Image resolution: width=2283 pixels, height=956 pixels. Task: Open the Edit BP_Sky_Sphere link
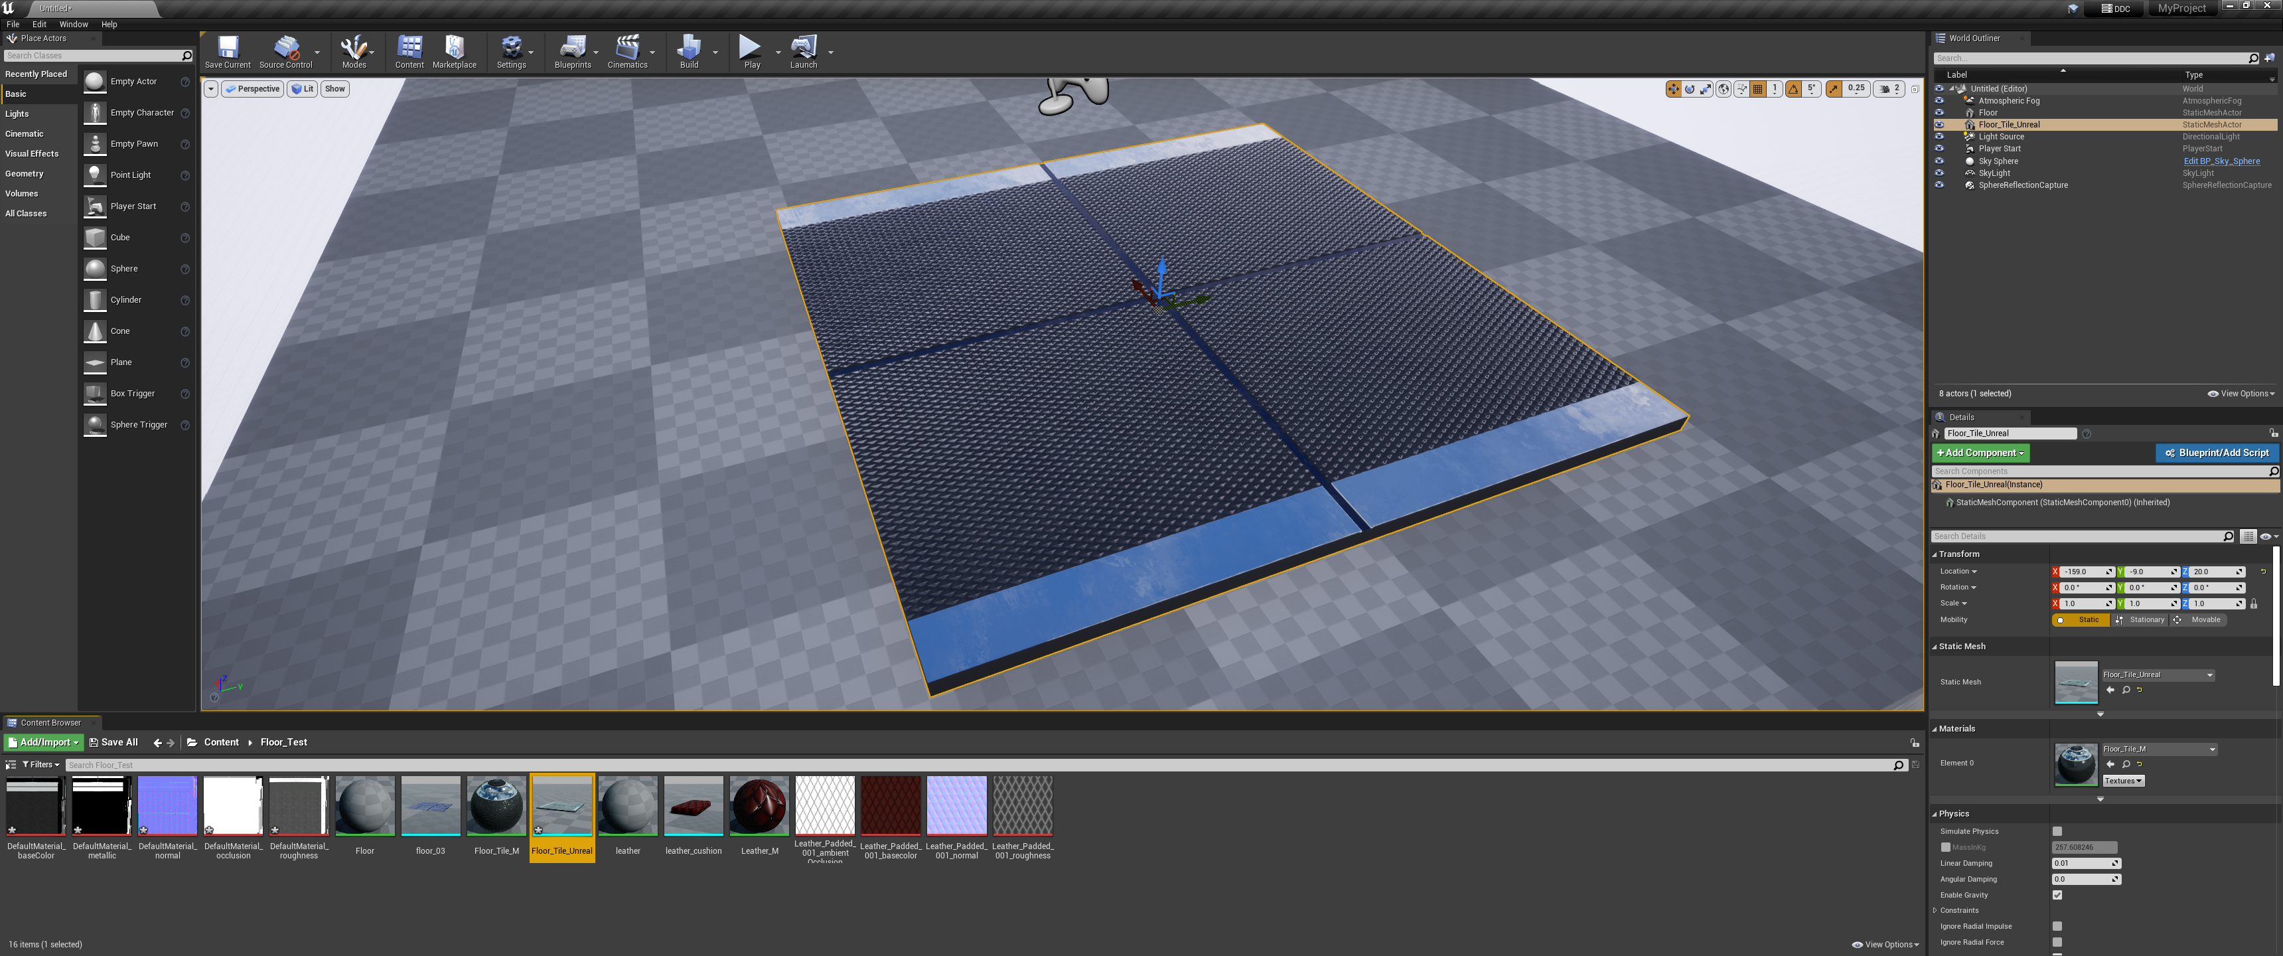(x=2221, y=161)
